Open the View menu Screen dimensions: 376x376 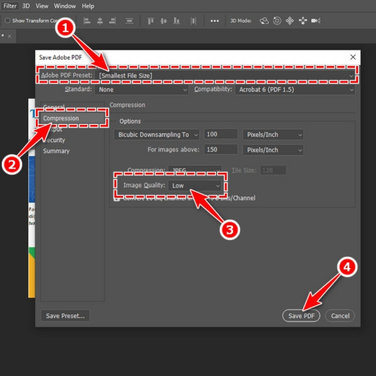pos(42,6)
